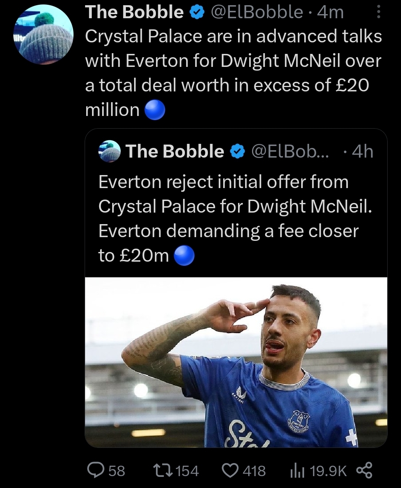This screenshot has width=401, height=488.
Task: Open the Everton player photo
Action: coord(236,362)
